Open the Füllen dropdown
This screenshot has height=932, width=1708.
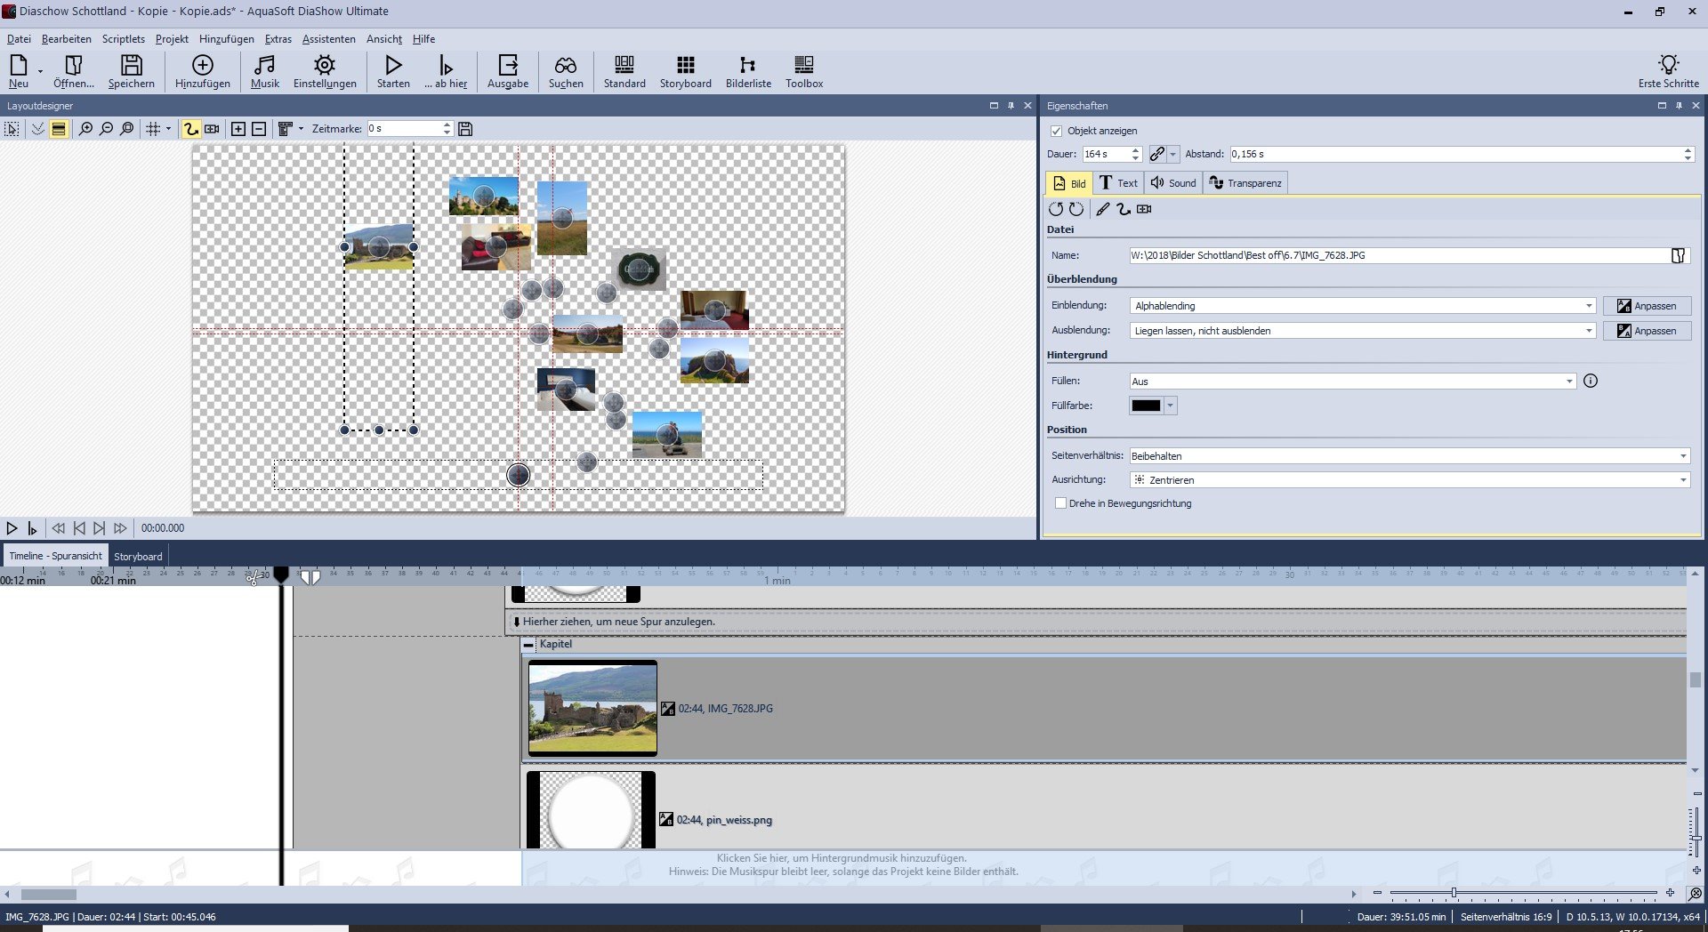point(1568,382)
